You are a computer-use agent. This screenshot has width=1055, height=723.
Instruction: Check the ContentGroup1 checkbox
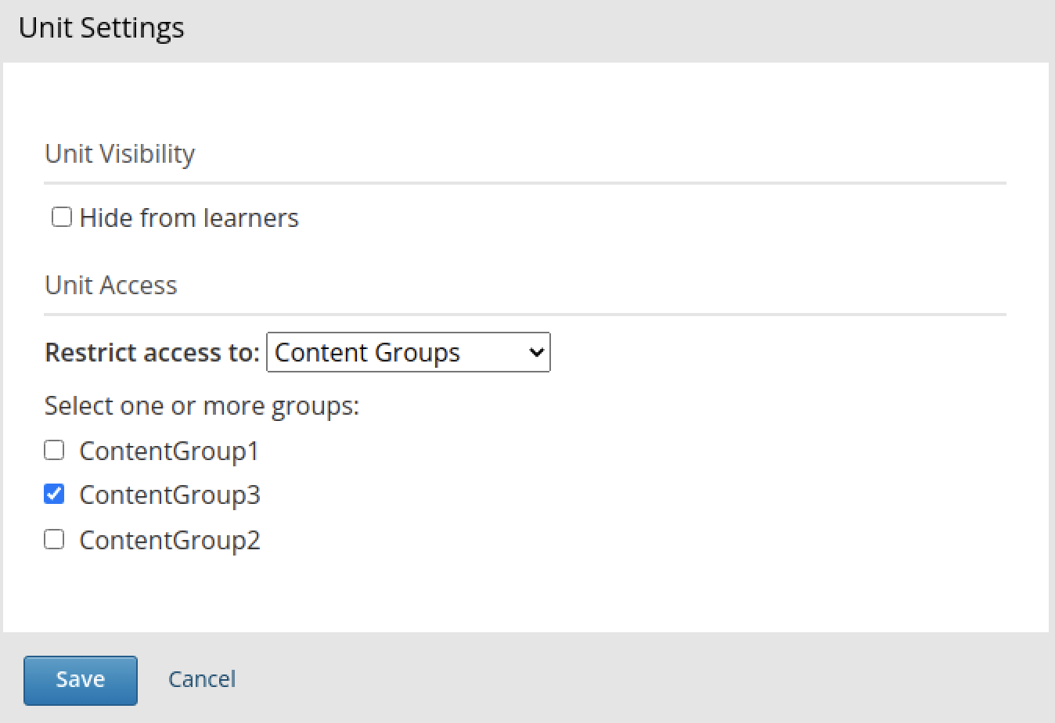pos(54,450)
